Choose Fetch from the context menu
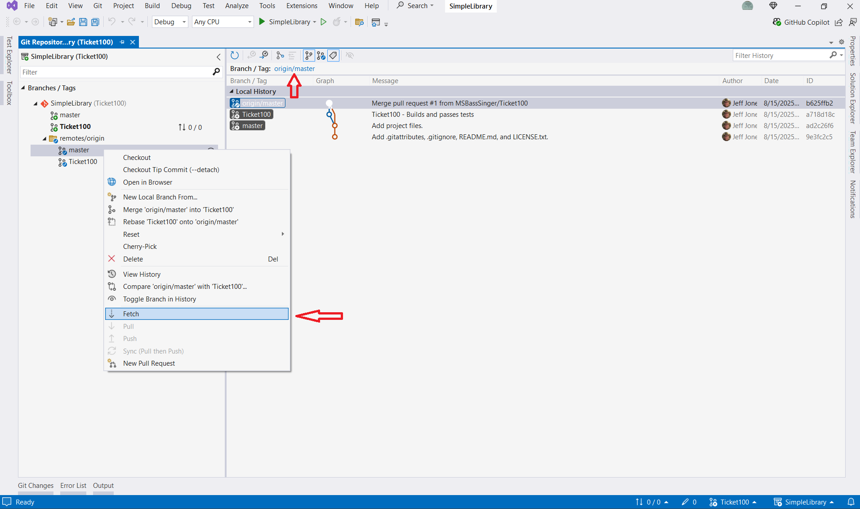 pos(197,314)
